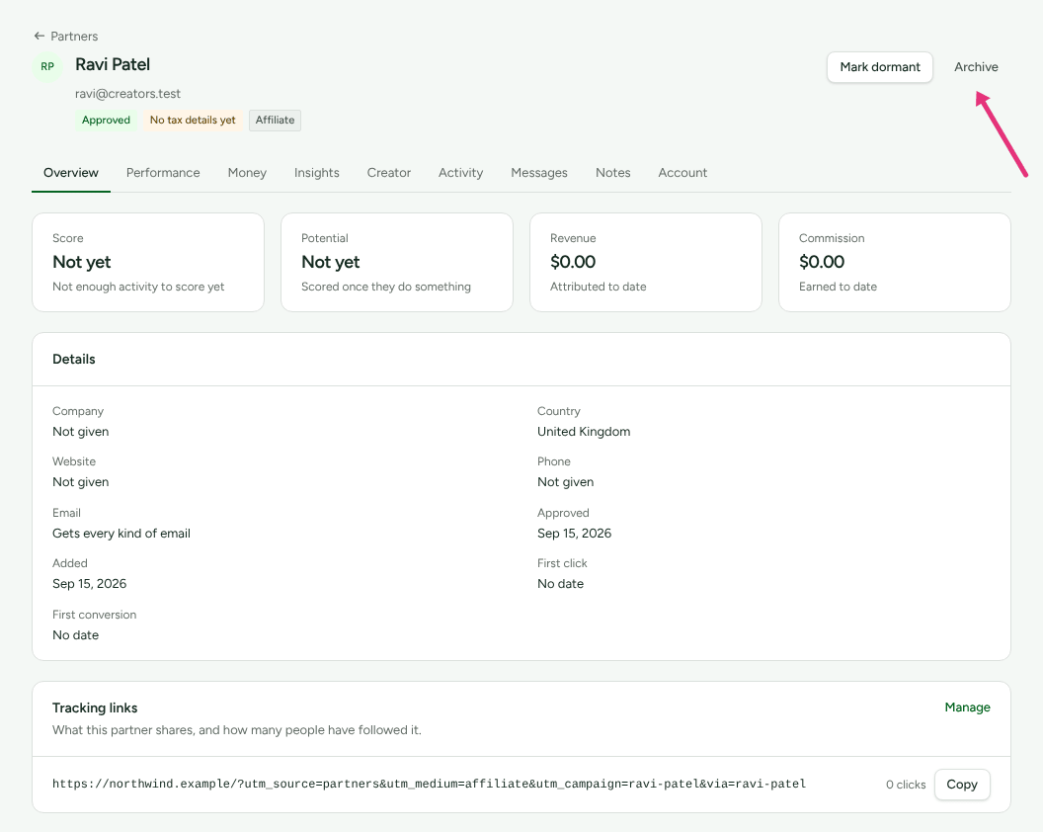Click the RP avatar icon
The width and height of the screenshot is (1043, 832).
tap(47, 66)
